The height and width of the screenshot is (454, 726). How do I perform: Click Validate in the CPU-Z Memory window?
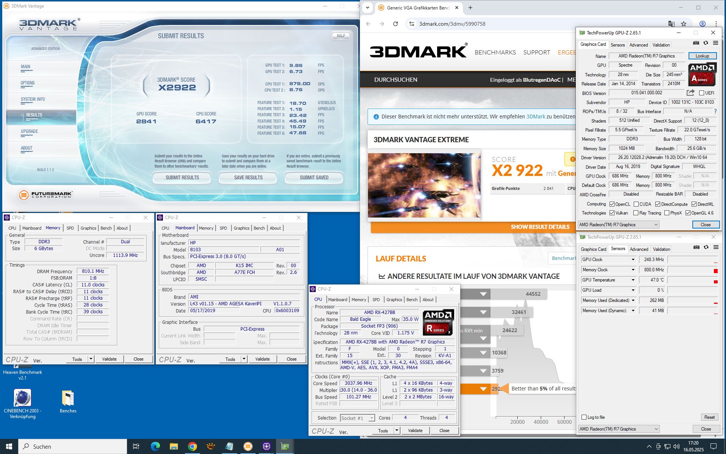coord(109,359)
